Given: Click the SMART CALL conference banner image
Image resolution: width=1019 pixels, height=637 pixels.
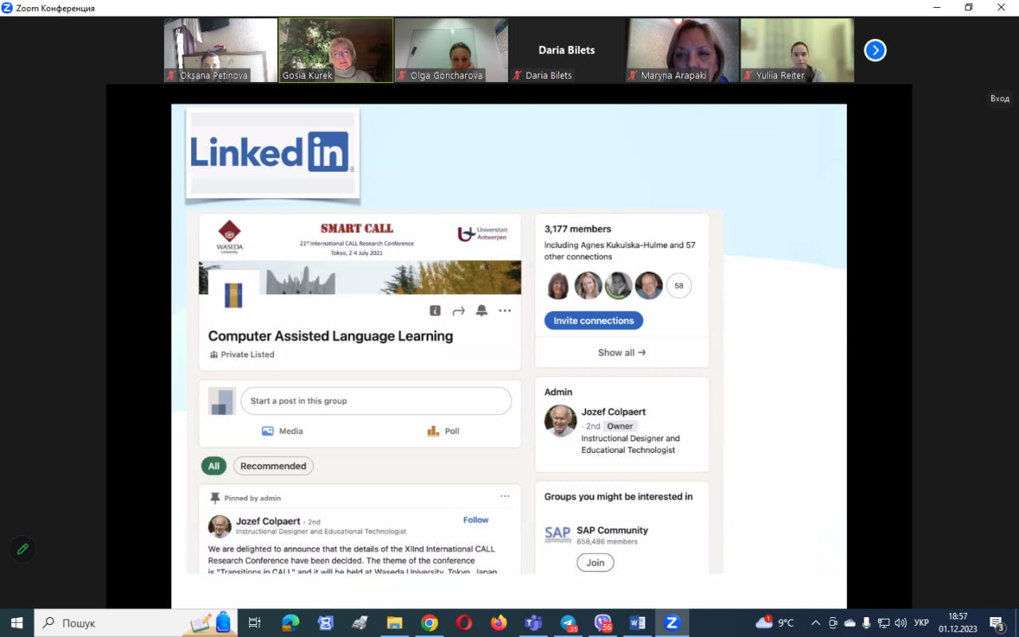Looking at the screenshot, I should [360, 255].
